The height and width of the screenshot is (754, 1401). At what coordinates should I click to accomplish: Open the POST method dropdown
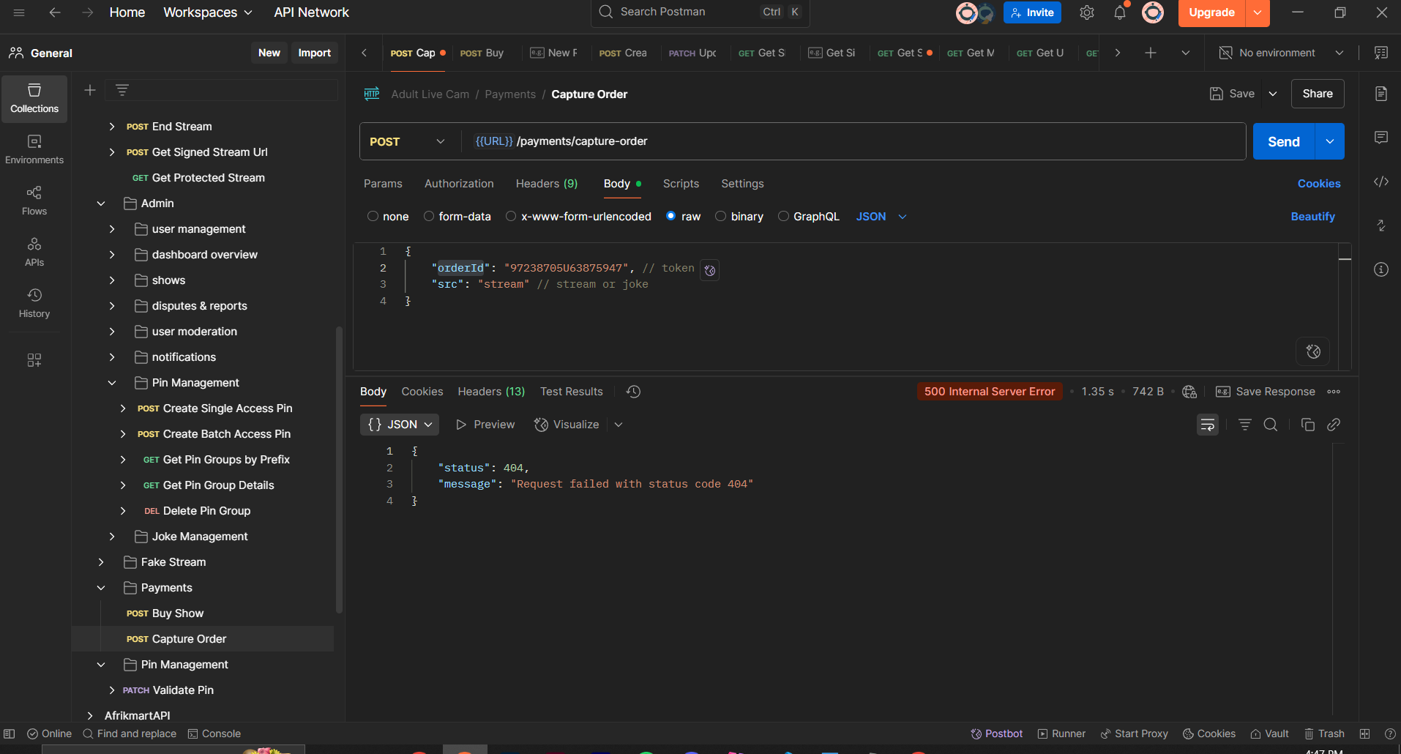(x=407, y=141)
